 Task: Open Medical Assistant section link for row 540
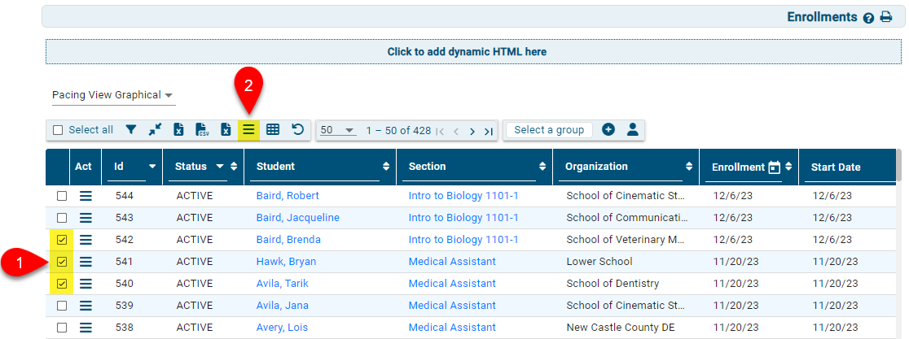click(x=452, y=284)
